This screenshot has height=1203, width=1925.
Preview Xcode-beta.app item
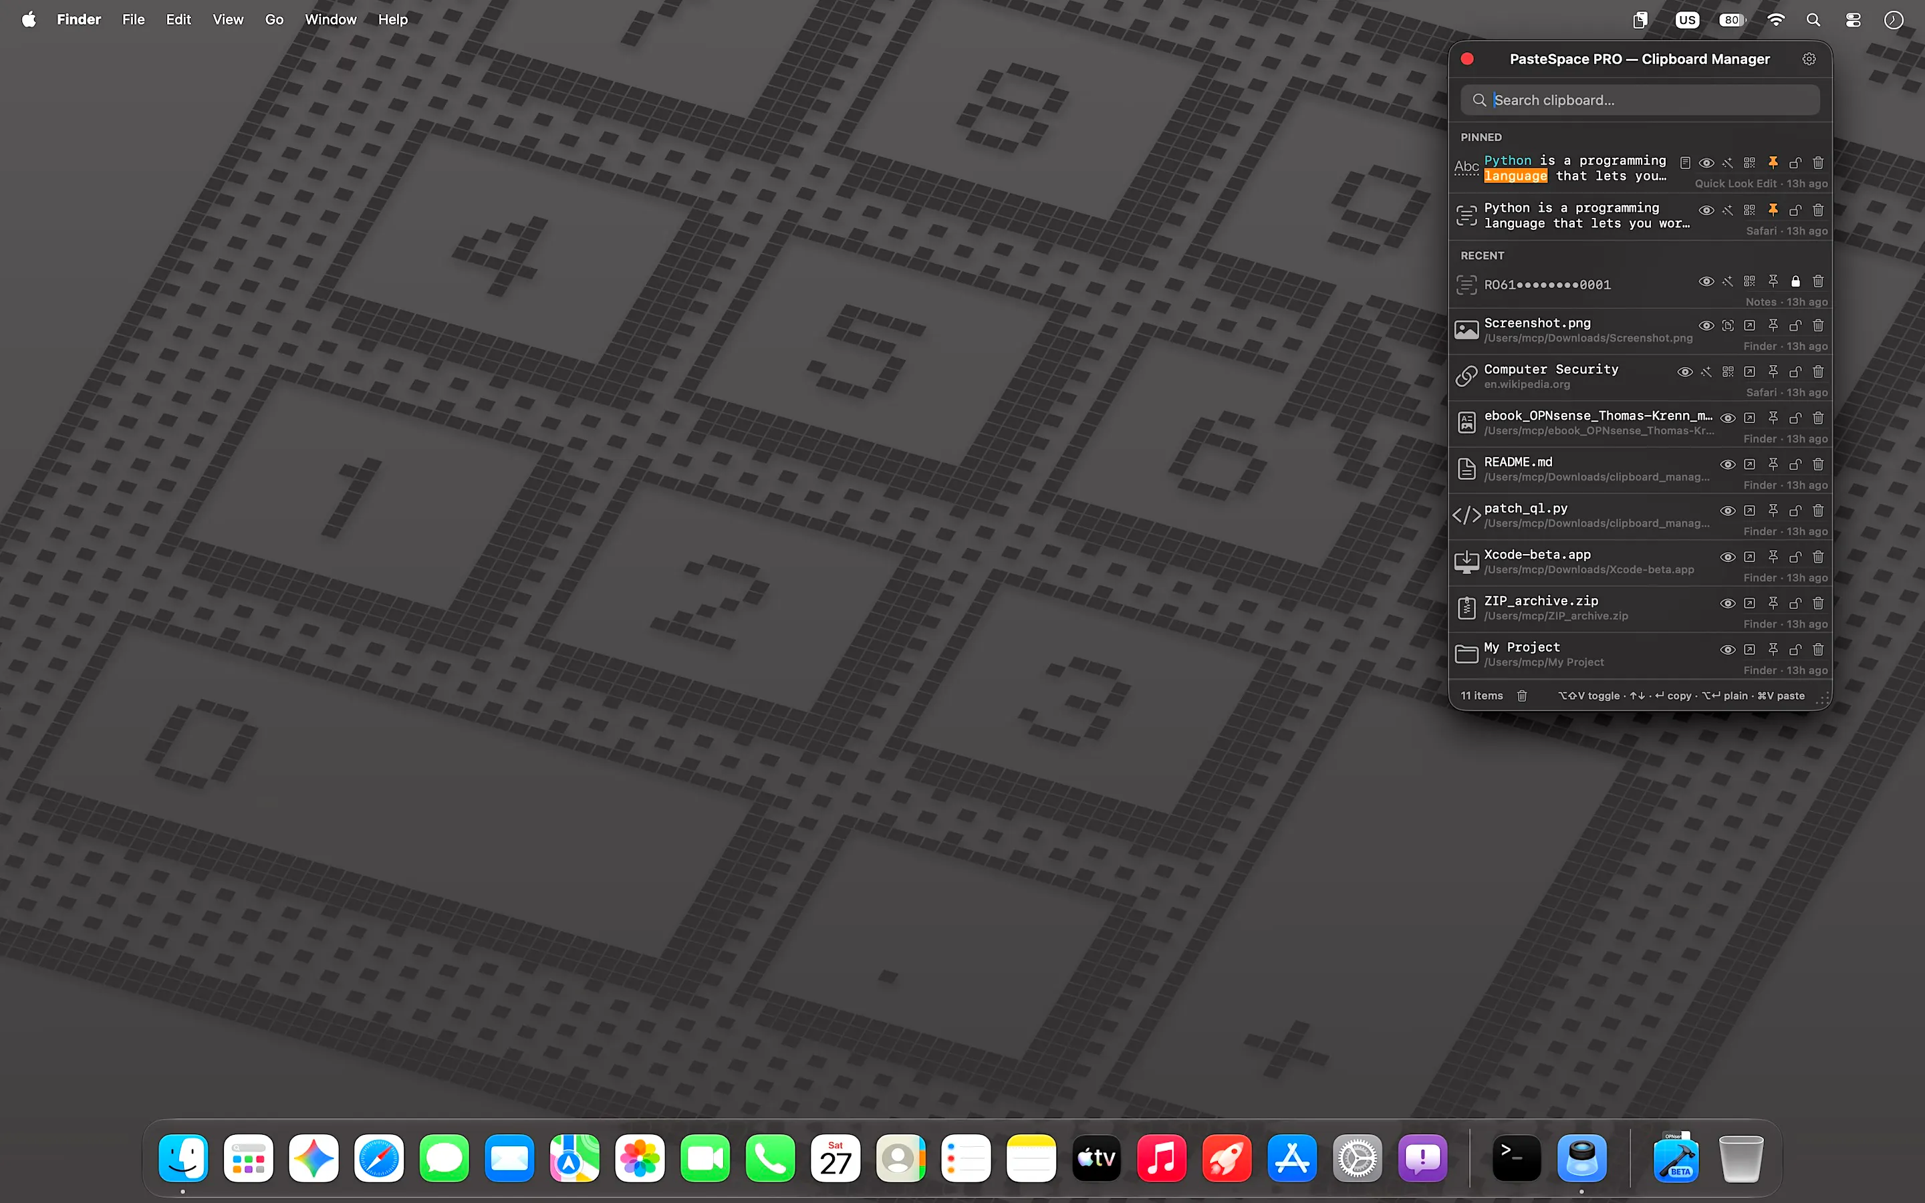(1728, 558)
